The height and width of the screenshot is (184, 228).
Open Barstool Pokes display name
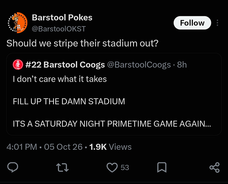[x=62, y=18]
